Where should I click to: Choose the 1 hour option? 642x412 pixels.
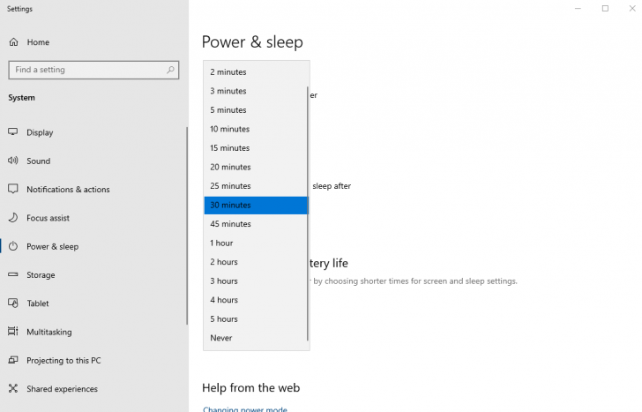point(256,243)
